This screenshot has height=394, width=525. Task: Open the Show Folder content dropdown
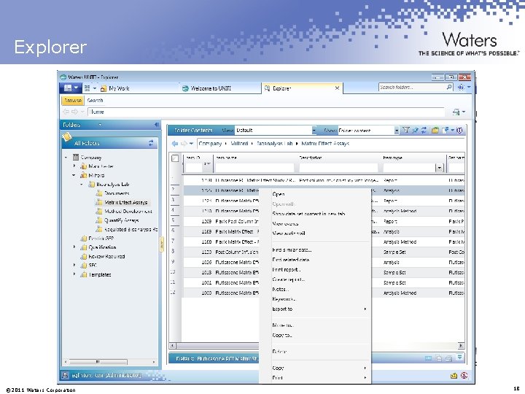[x=397, y=131]
